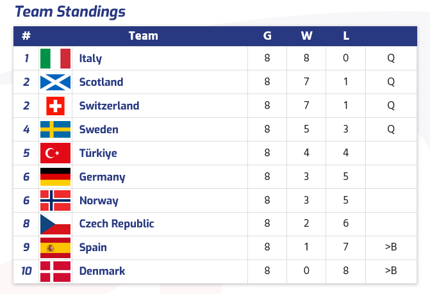Image resolution: width=430 pixels, height=294 pixels.
Task: Click the Sweden flag icon
Action: [x=55, y=129]
